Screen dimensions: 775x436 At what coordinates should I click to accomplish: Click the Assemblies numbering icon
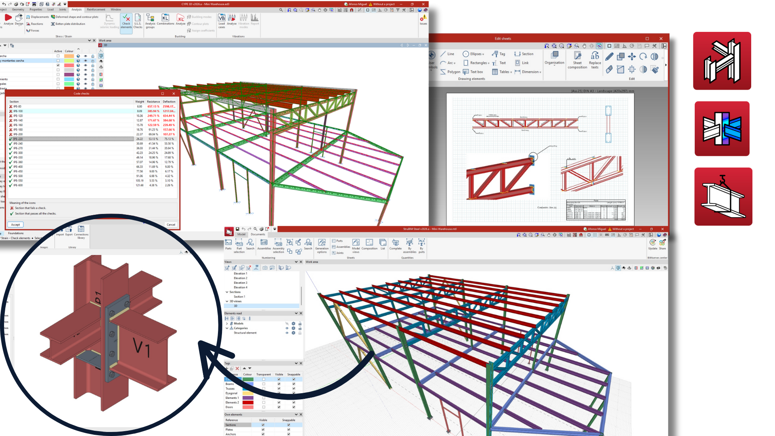(x=264, y=243)
